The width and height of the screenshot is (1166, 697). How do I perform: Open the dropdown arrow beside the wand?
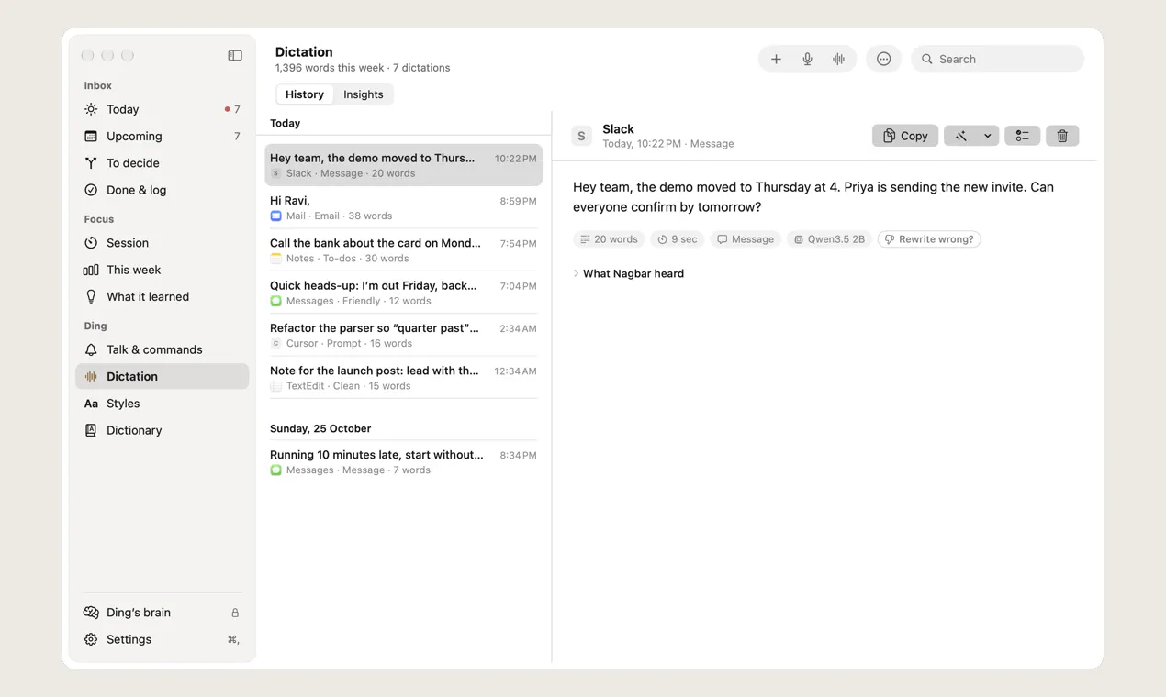click(987, 136)
